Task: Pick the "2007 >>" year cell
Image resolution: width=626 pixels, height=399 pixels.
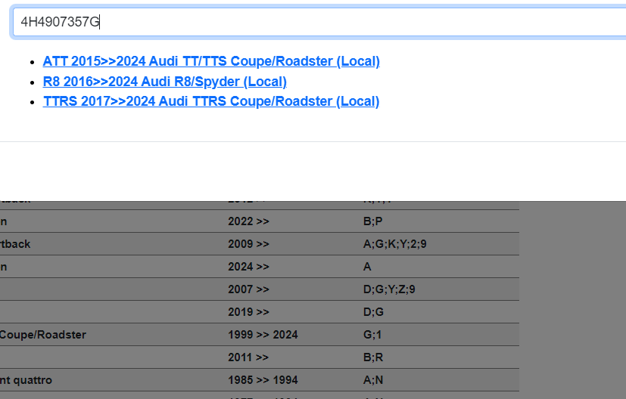Action: (x=248, y=289)
